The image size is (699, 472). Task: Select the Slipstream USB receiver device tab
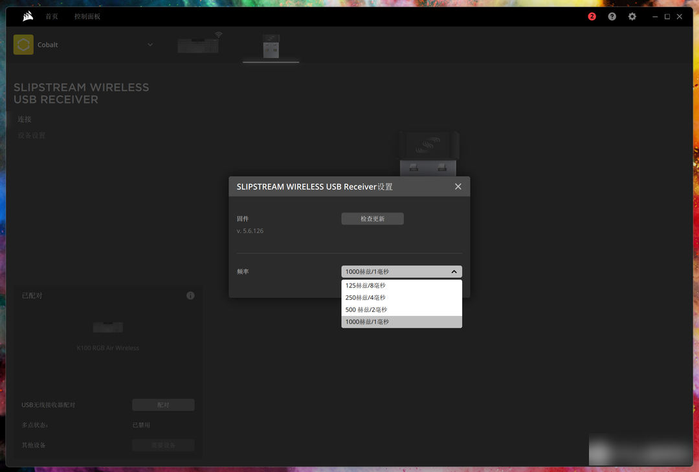(271, 46)
